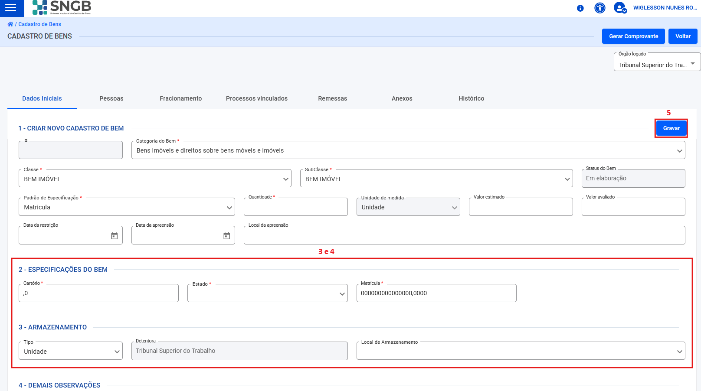The image size is (701, 391).
Task: Switch to the Pessoas tab
Action: 111,98
